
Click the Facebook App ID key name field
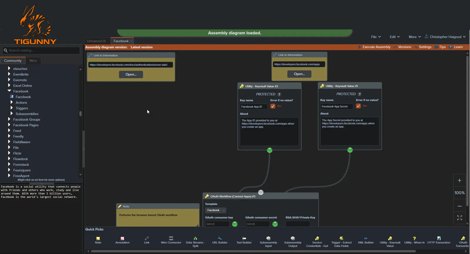coord(254,107)
